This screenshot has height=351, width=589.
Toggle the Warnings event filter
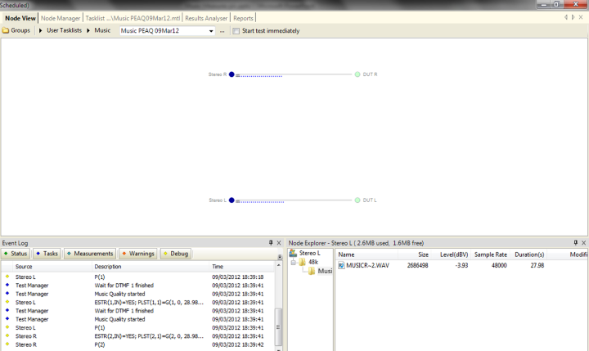coord(137,254)
